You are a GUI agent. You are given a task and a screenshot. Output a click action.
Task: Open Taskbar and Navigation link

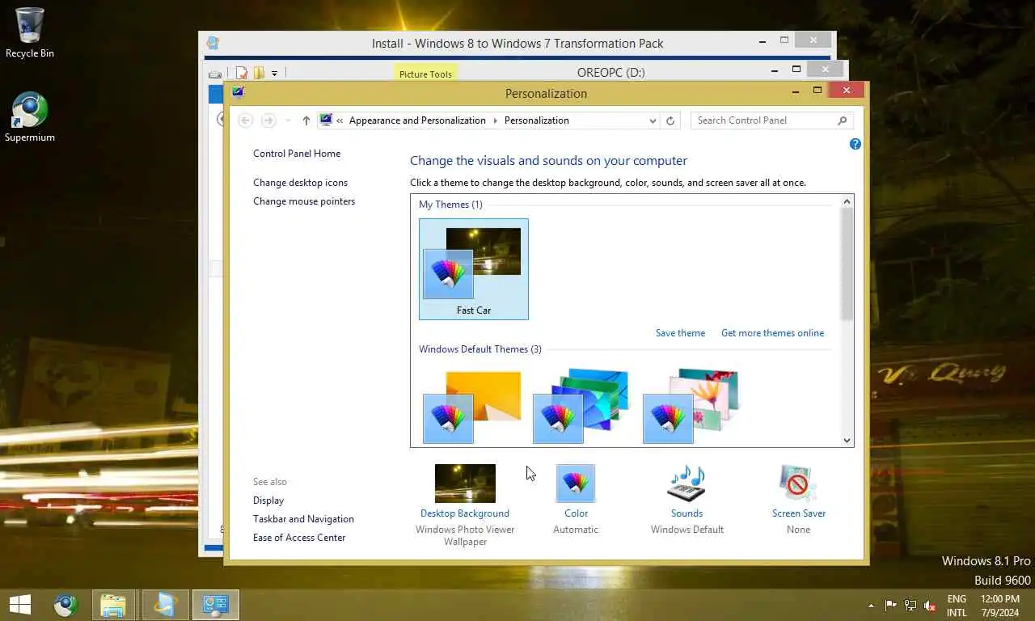(x=303, y=519)
